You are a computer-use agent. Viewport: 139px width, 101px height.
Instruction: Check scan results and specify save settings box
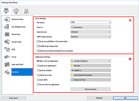click(38, 51)
